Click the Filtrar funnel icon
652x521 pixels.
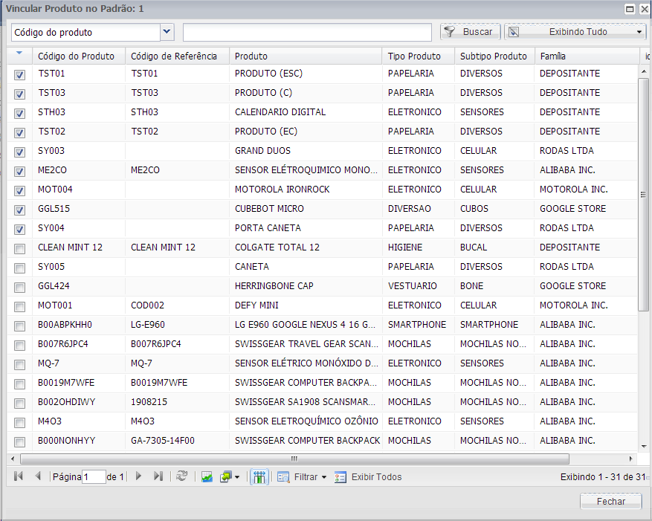click(283, 476)
